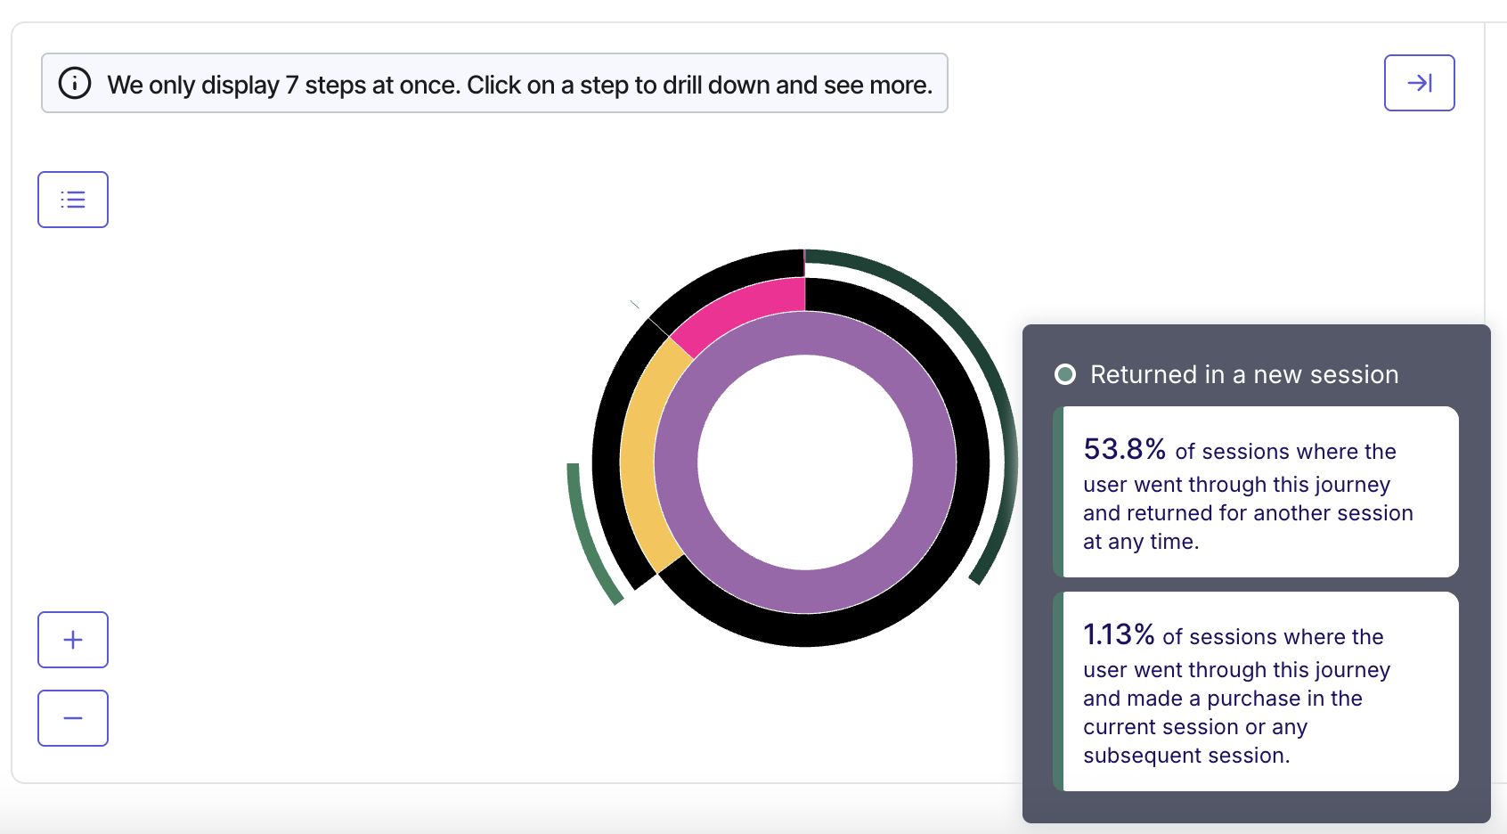This screenshot has width=1507, height=834.
Task: Click the tooltip's dark background below the cards
Action: click(1256, 807)
